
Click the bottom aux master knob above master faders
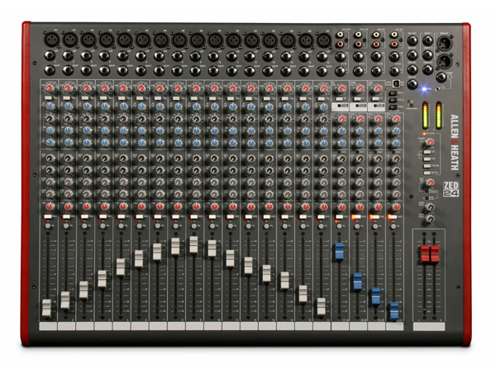click(430, 220)
